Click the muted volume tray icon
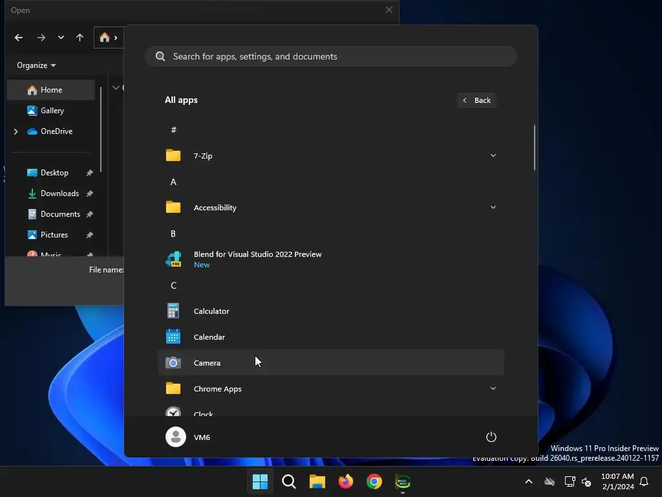 [586, 481]
